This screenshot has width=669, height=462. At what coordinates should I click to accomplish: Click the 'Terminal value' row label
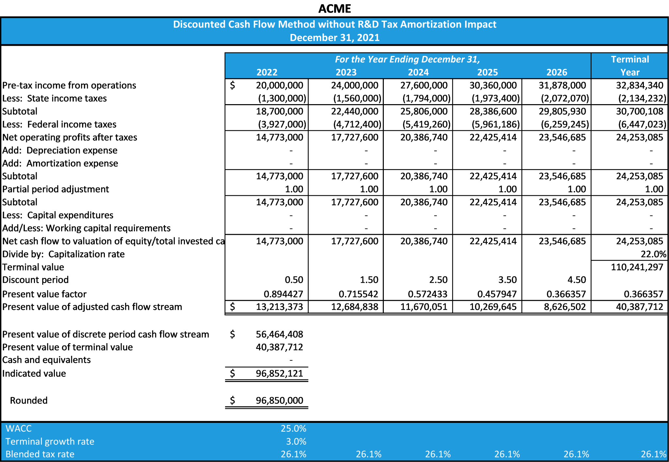[33, 267]
